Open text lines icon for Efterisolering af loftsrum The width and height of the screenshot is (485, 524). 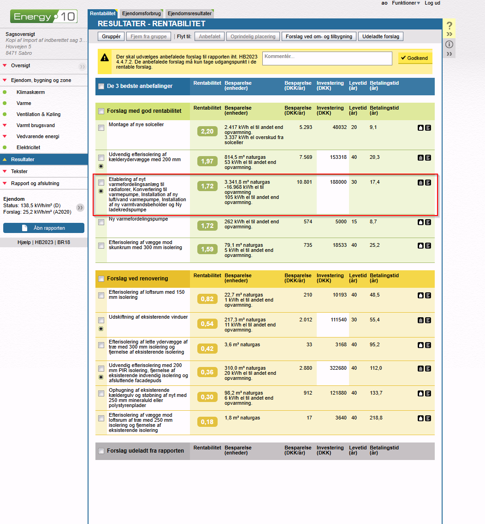click(x=428, y=295)
